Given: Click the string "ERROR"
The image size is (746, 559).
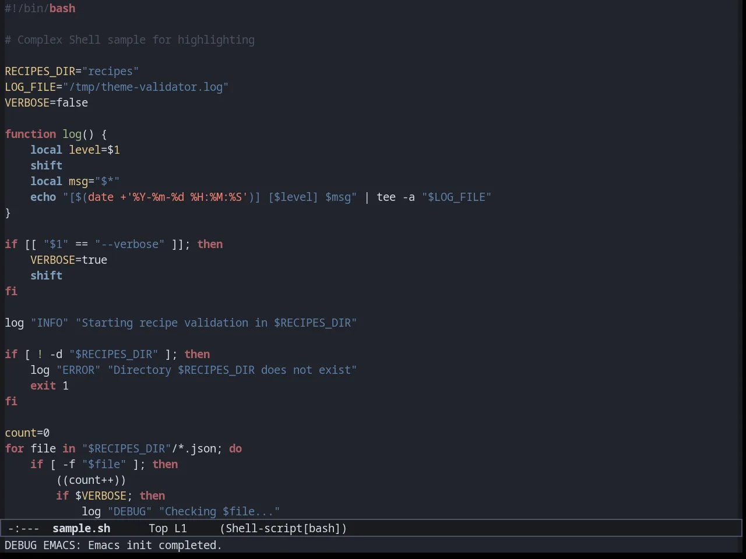Looking at the screenshot, I should 79,370.
